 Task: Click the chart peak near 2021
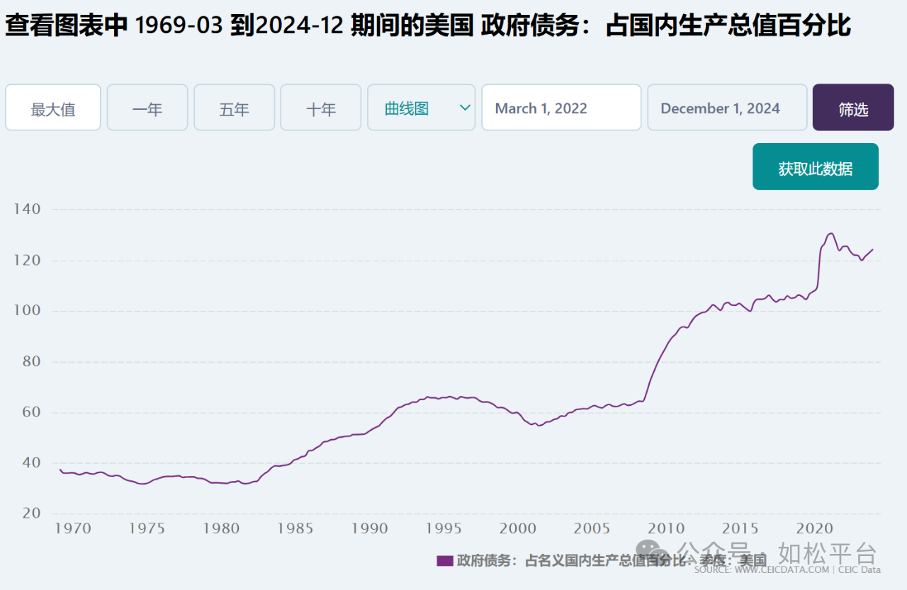(x=830, y=233)
